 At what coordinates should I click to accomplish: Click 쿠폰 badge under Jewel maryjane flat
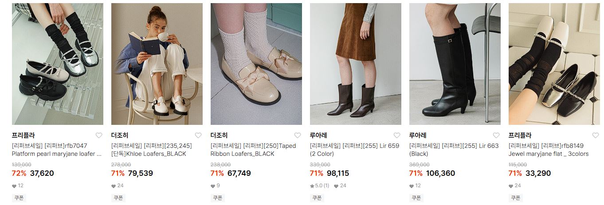(515, 198)
